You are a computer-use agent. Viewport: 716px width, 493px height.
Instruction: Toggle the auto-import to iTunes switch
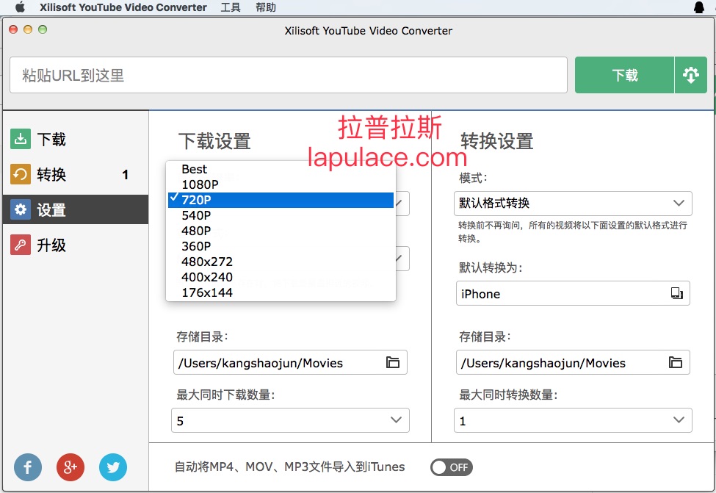[x=451, y=467]
